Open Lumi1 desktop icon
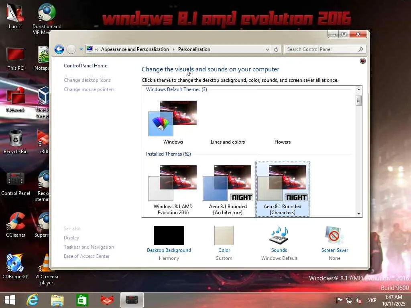 tap(15, 16)
